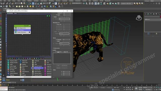Activate the Select and Rotate tool
Screen dimensions: 161x91
36,4
